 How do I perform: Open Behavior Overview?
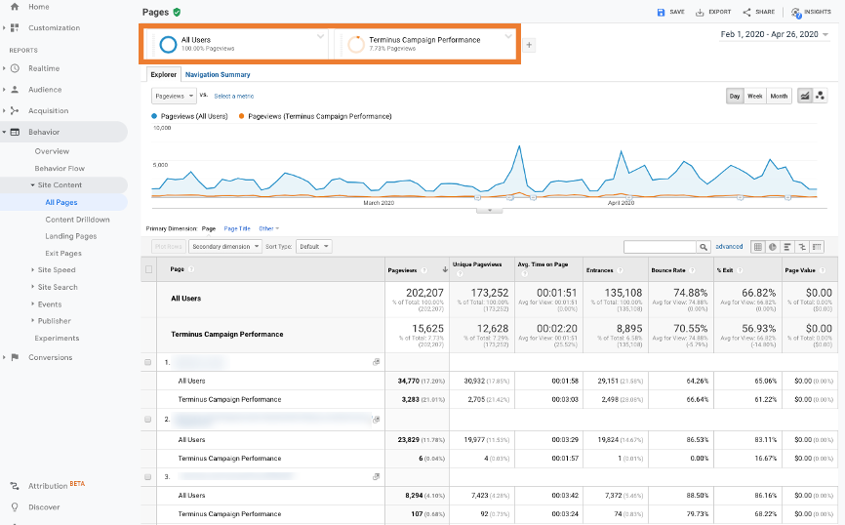pos(52,151)
